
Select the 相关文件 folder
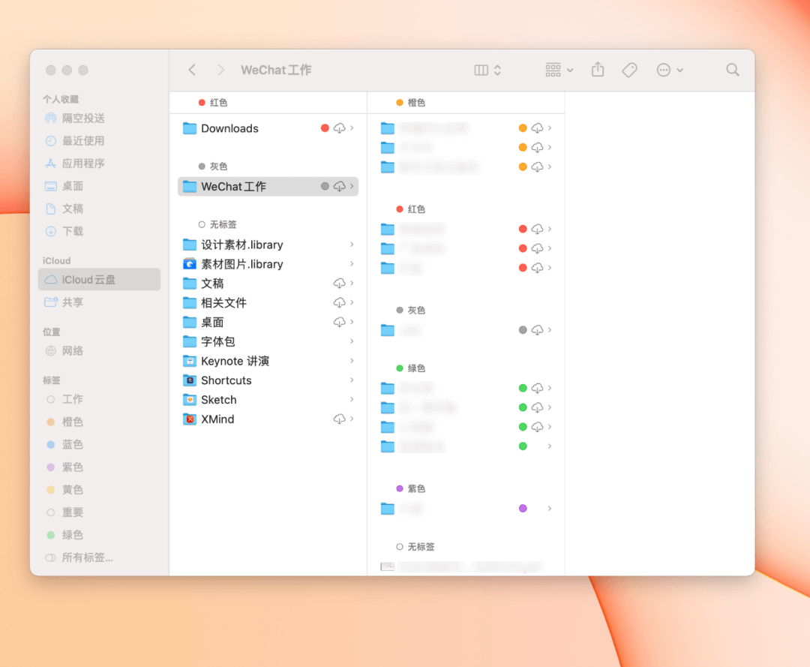pos(268,303)
